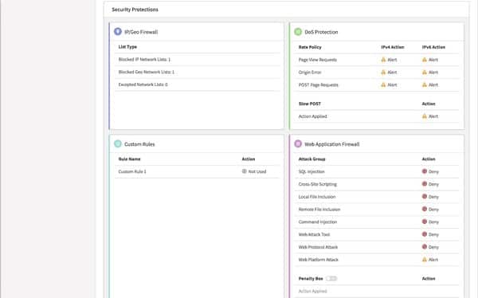478x298 pixels.
Task: Click Origin Error IPv4 alert icon
Action: point(383,72)
